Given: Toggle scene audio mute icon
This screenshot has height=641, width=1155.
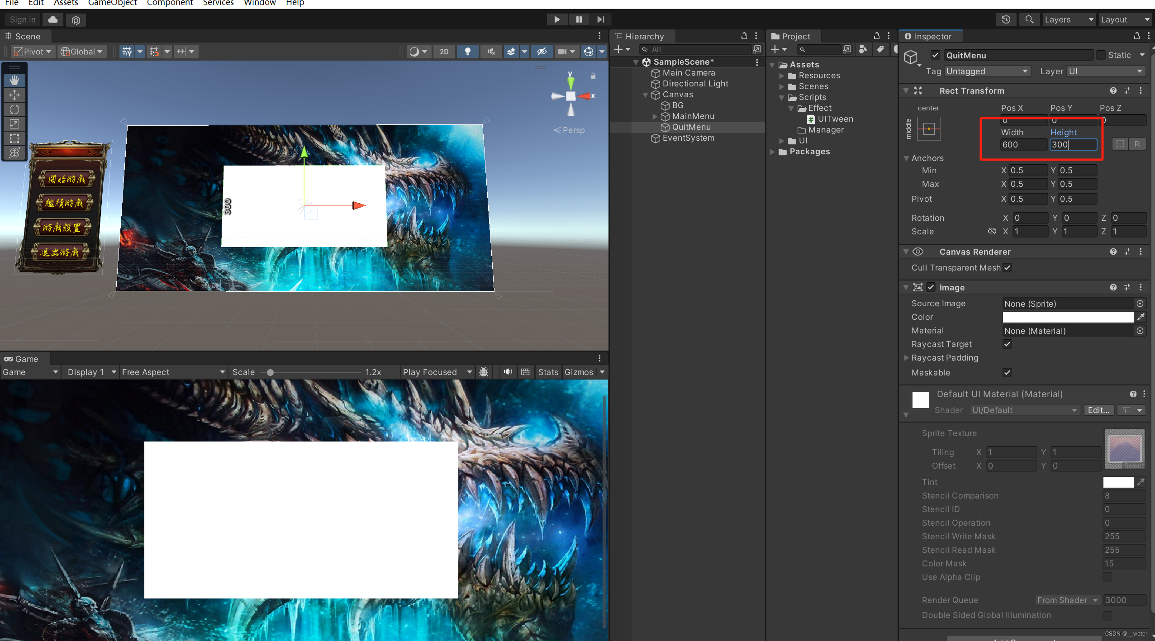Looking at the screenshot, I should pyautogui.click(x=491, y=52).
